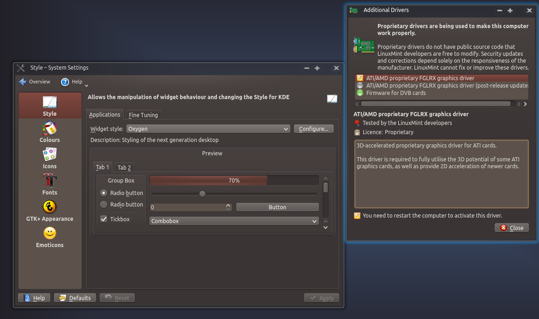Click the driver description text box
The image size is (539, 319).
pyautogui.click(x=441, y=174)
